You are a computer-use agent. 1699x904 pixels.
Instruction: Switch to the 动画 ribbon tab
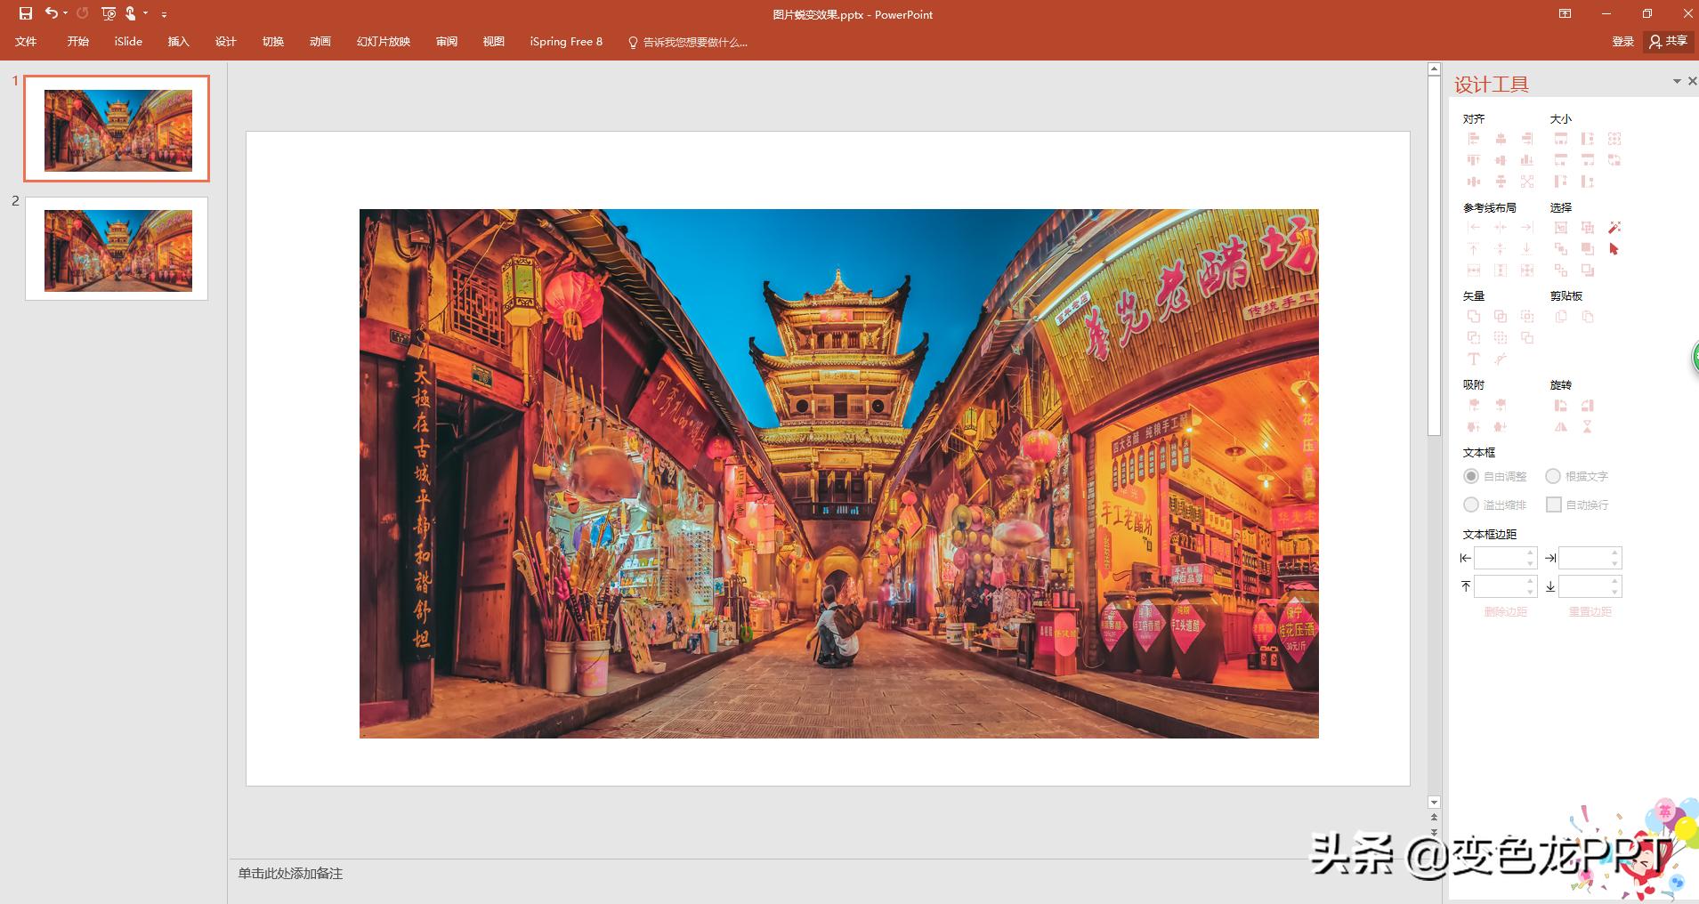tap(320, 42)
